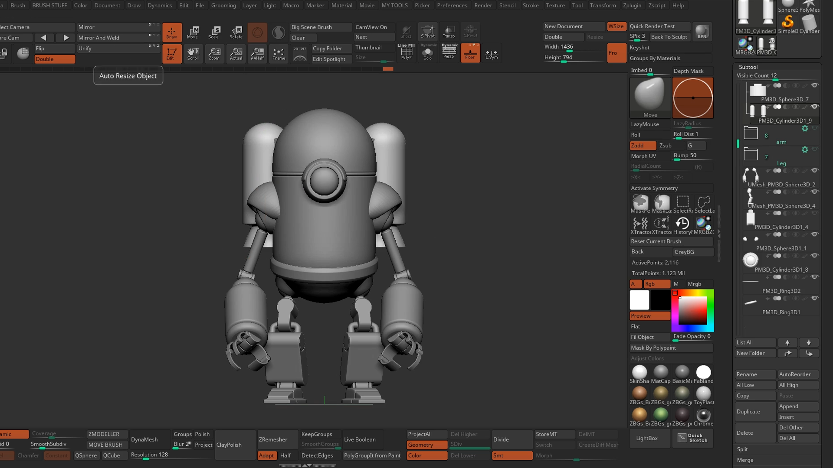Select the Move transform tool icon
The image size is (833, 468).
click(x=193, y=32)
